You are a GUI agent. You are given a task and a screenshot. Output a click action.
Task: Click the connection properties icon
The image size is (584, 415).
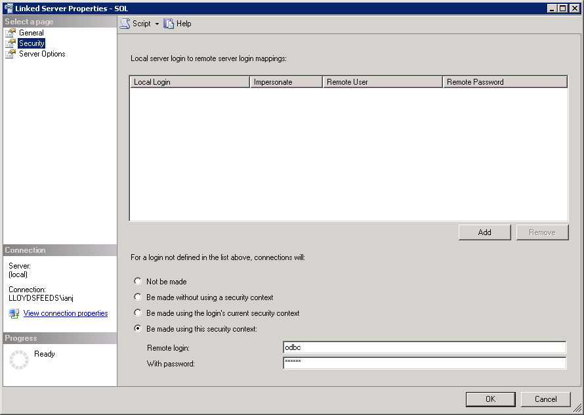point(14,314)
